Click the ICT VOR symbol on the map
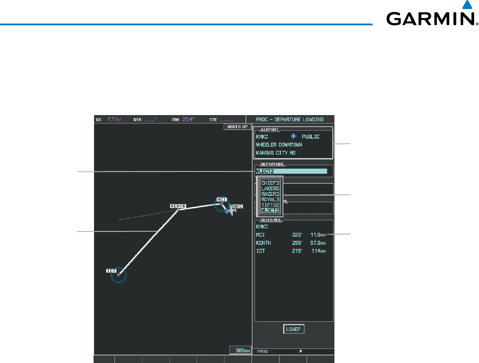 119,275
